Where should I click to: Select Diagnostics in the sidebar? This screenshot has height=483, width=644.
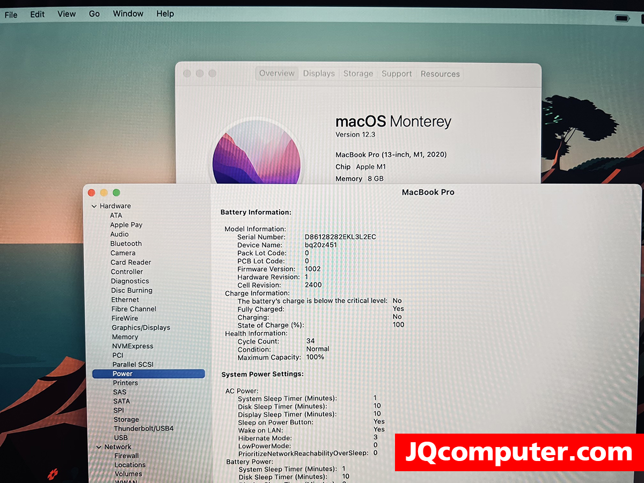point(130,281)
